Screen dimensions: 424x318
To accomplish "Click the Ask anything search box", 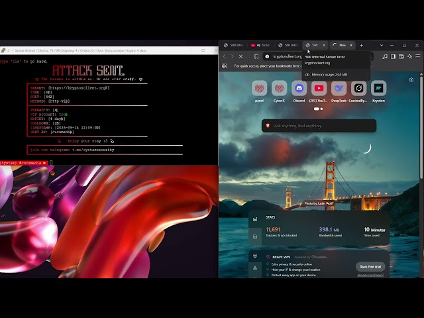I will pos(319,126).
